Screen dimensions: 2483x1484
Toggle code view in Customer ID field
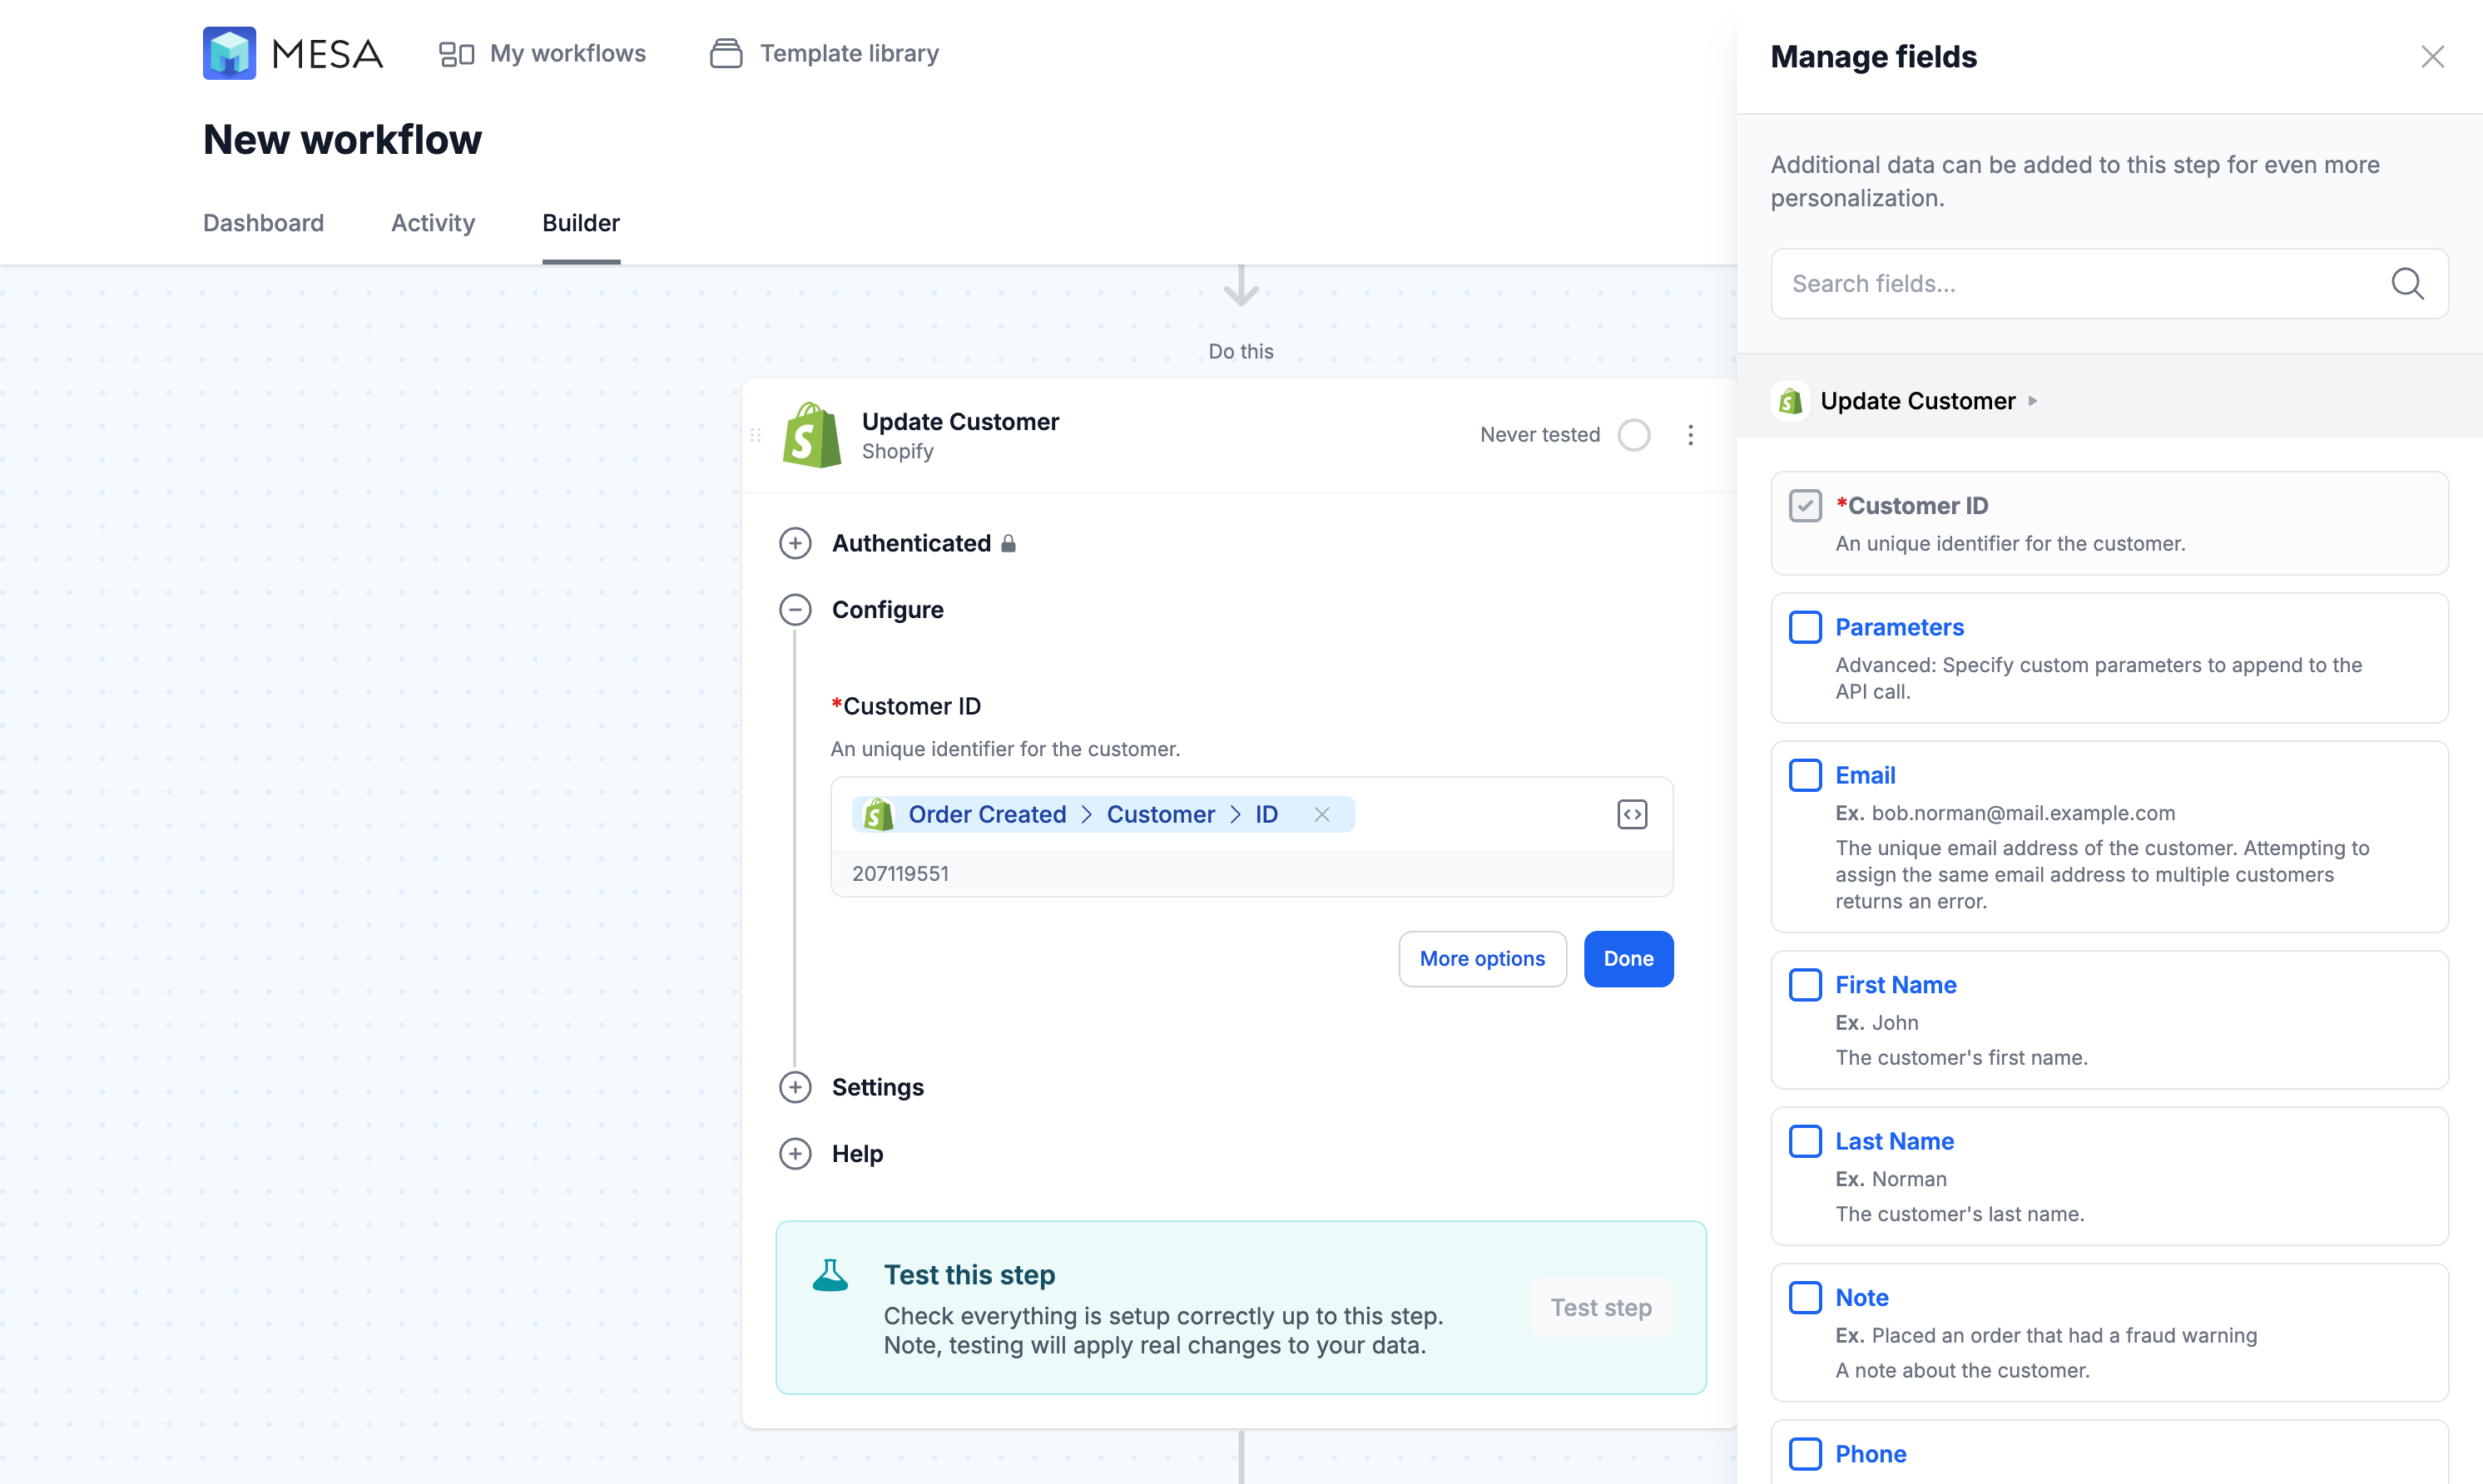(1632, 814)
